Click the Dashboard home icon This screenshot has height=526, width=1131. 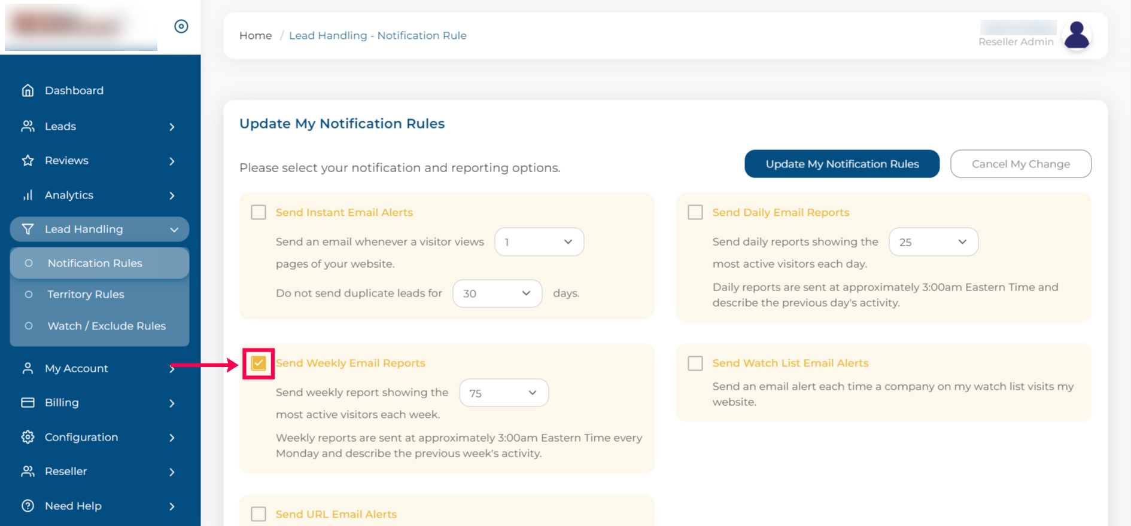[28, 90]
